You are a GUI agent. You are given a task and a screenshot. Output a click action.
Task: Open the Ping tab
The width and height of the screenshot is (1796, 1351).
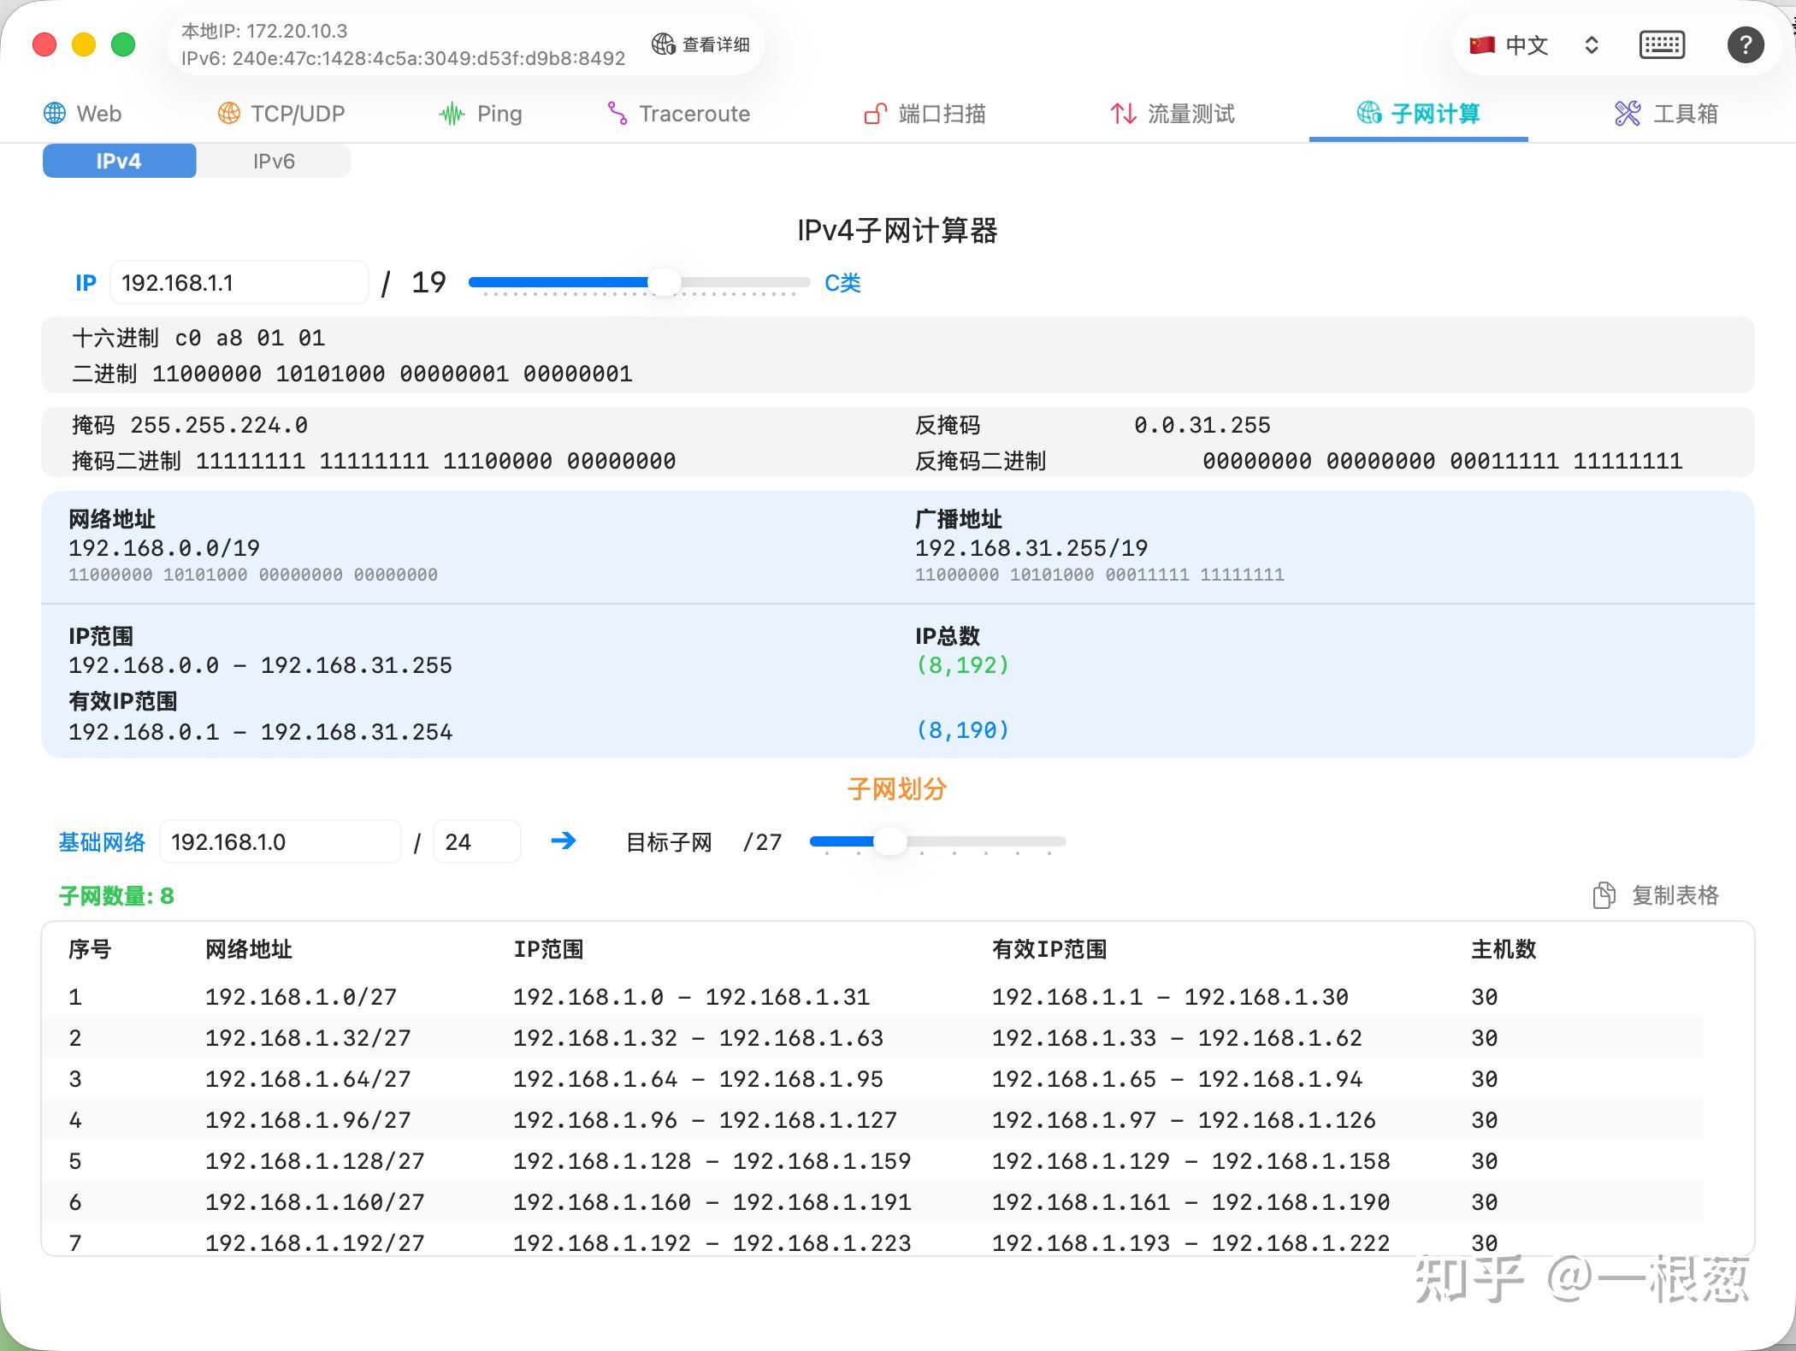[480, 114]
